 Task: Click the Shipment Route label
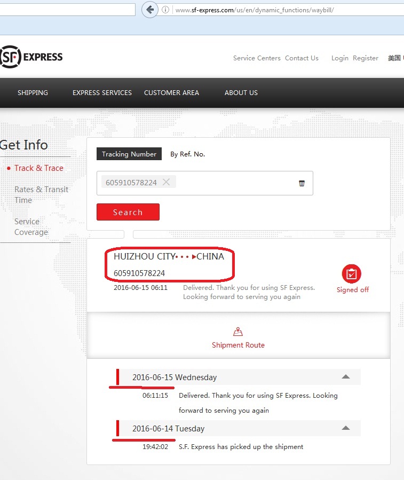click(x=238, y=345)
